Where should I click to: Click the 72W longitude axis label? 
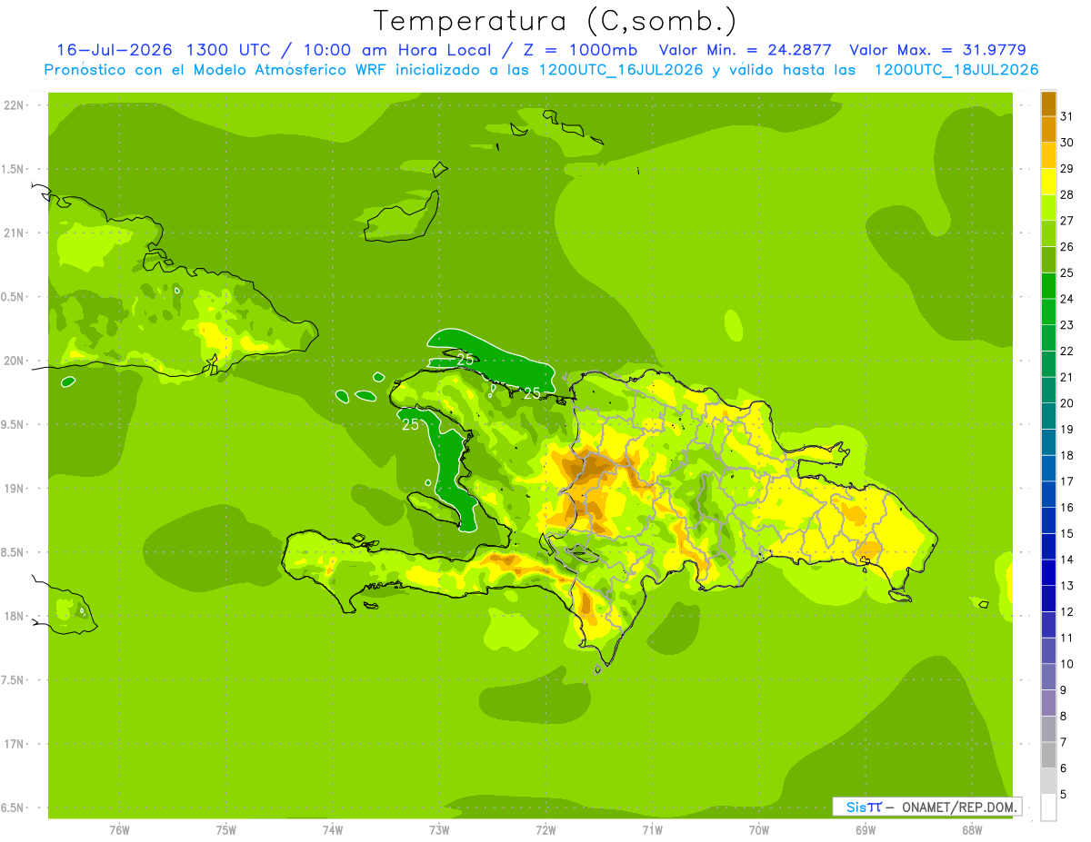(545, 830)
